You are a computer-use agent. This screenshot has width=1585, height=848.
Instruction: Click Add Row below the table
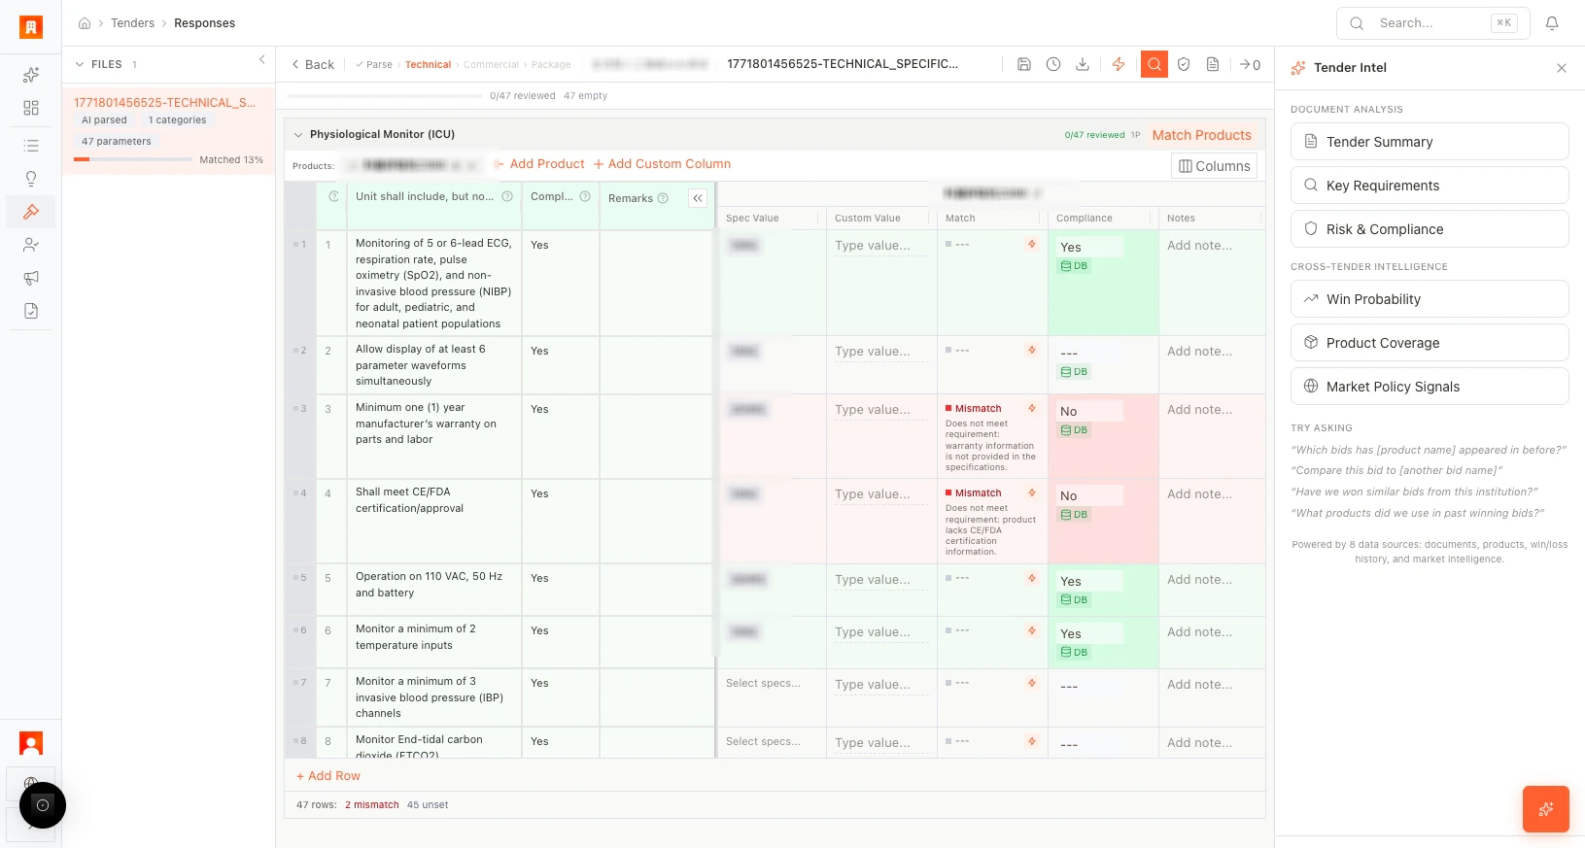tap(328, 776)
